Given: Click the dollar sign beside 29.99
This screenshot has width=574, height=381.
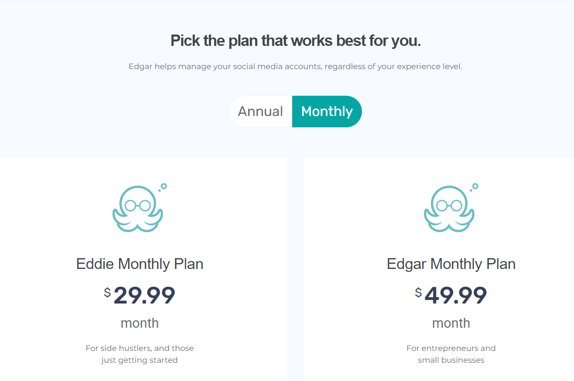Looking at the screenshot, I should coord(107,292).
